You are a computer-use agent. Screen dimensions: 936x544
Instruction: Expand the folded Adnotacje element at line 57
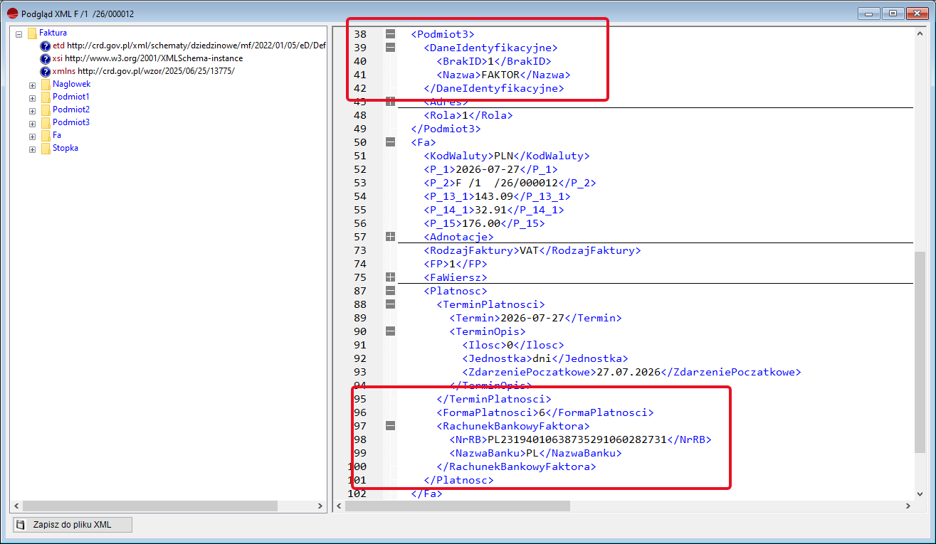click(x=390, y=237)
